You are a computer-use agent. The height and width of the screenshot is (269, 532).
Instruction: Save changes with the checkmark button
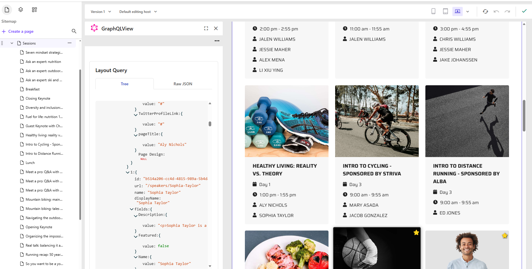coord(524,11)
